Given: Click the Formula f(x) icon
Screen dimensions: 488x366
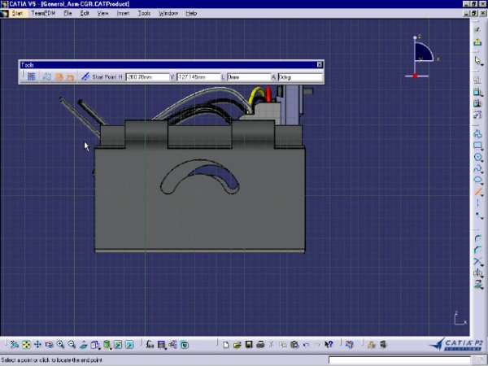Looking at the screenshot, I should tap(150, 345).
